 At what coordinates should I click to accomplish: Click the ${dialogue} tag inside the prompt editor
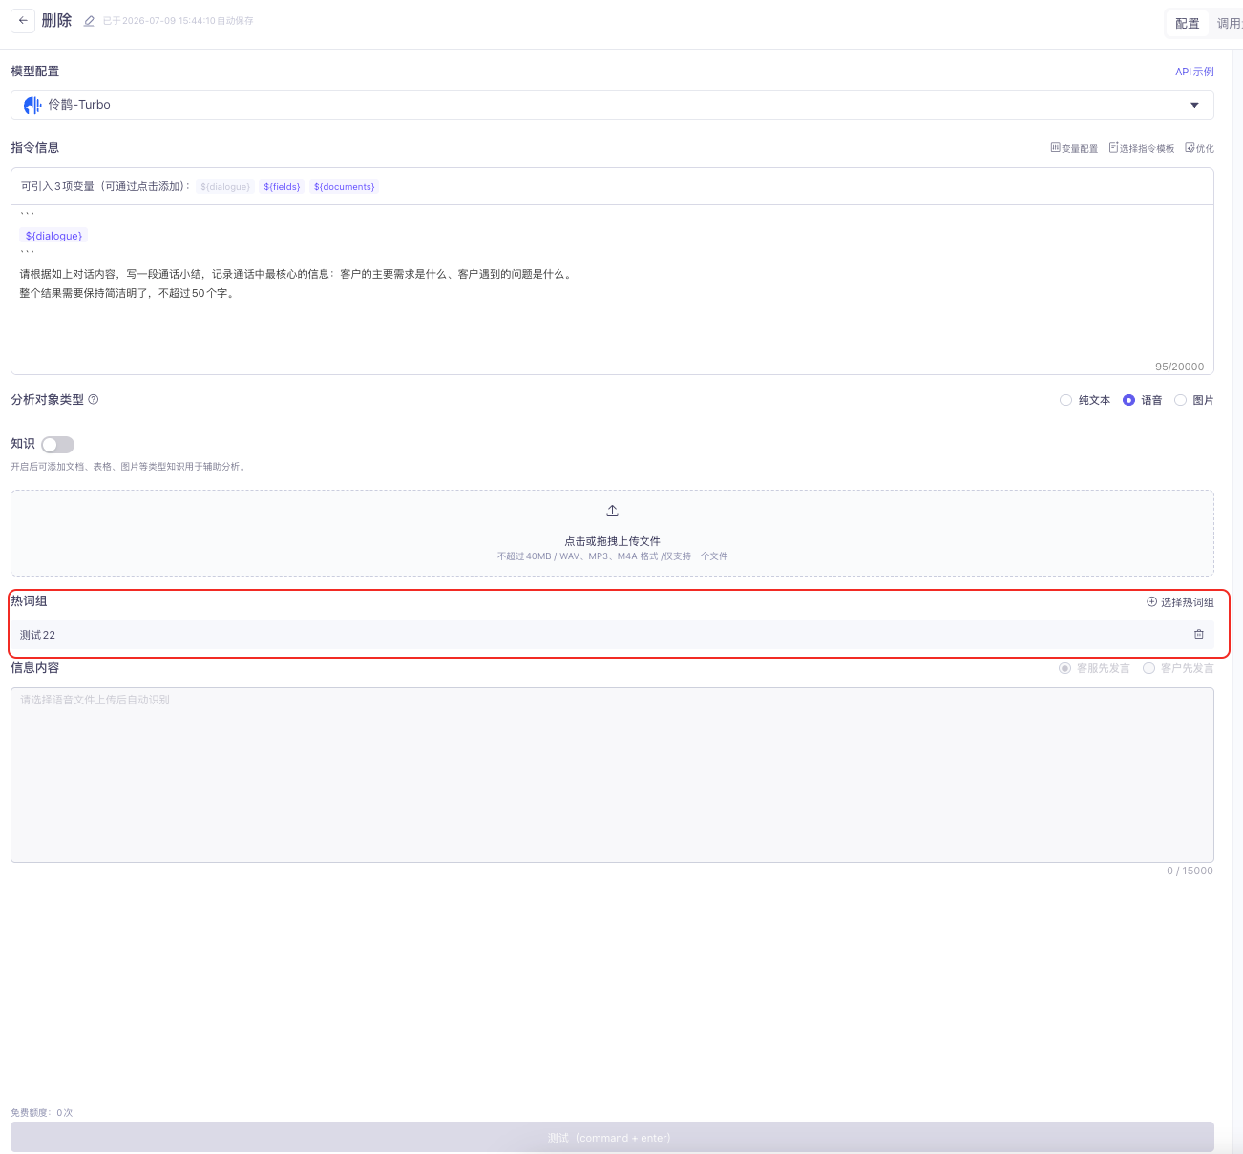53,236
